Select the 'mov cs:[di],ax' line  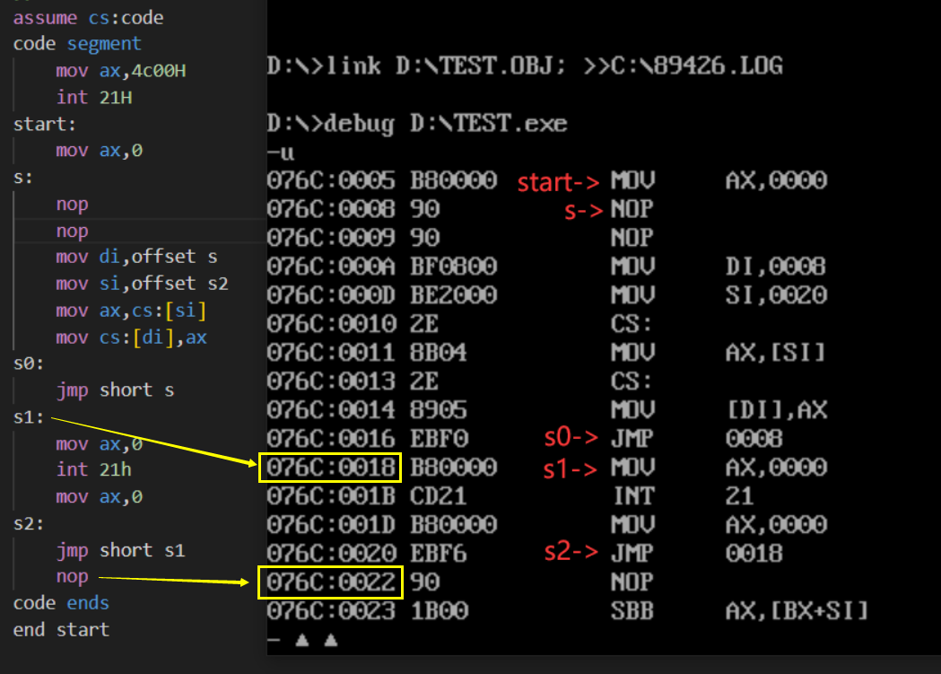click(132, 337)
